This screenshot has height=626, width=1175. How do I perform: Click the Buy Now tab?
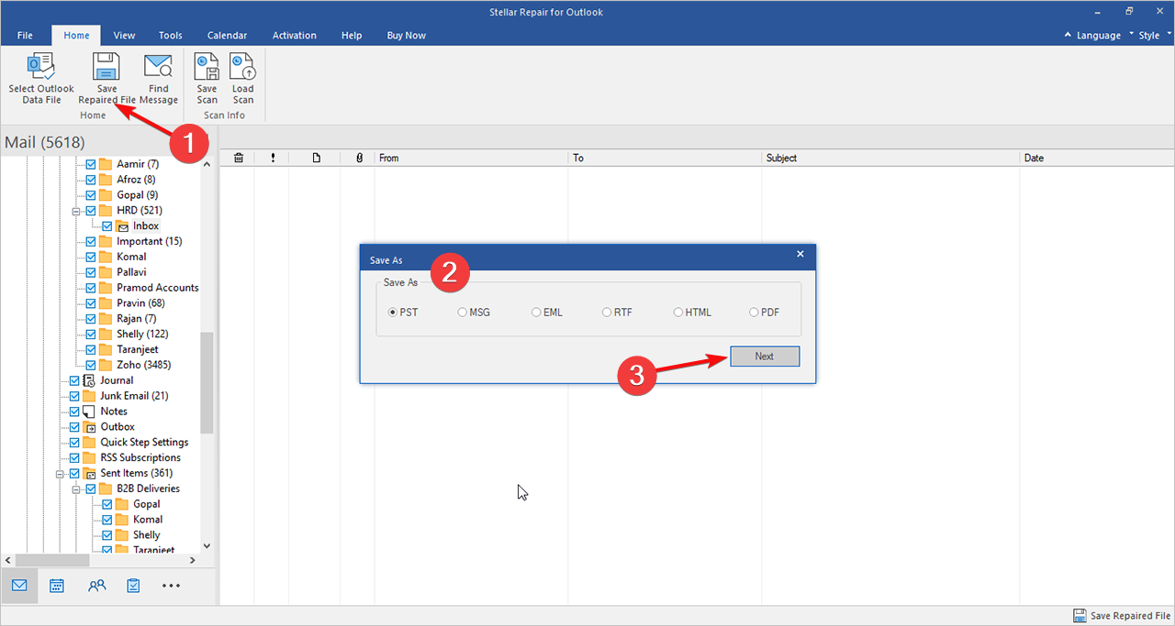[407, 35]
